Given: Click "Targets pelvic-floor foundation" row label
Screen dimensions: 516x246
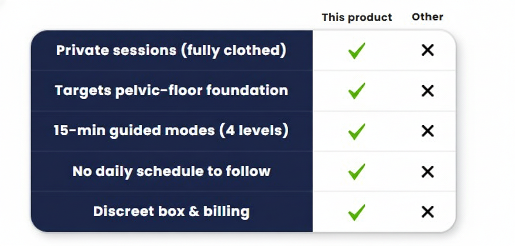Looking at the screenshot, I should (x=171, y=91).
